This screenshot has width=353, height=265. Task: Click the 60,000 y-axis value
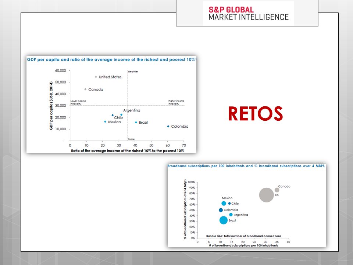tap(61, 71)
